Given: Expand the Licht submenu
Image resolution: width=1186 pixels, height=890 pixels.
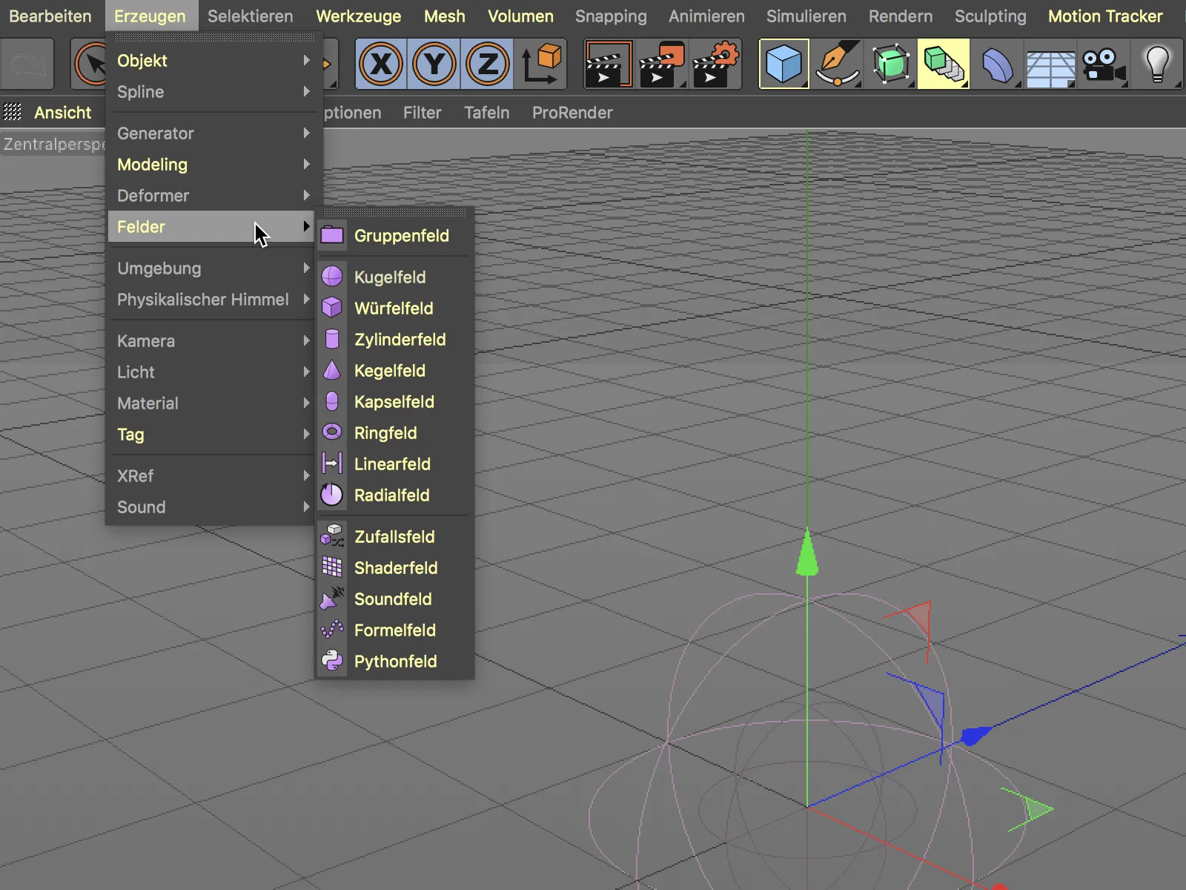Looking at the screenshot, I should (212, 372).
